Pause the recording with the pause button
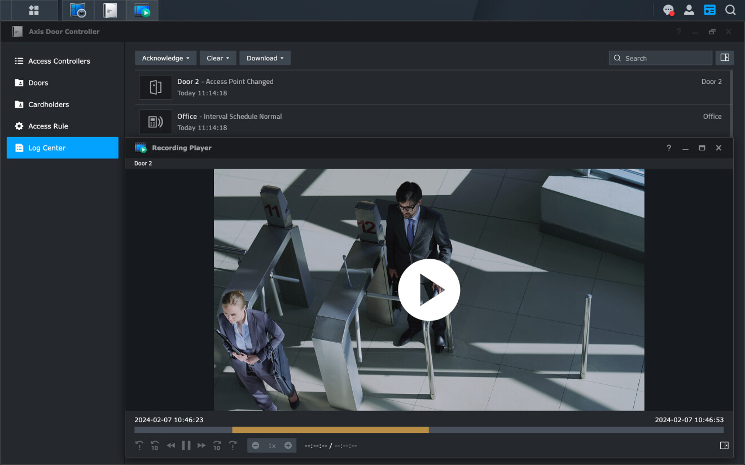The image size is (745, 465). (186, 445)
